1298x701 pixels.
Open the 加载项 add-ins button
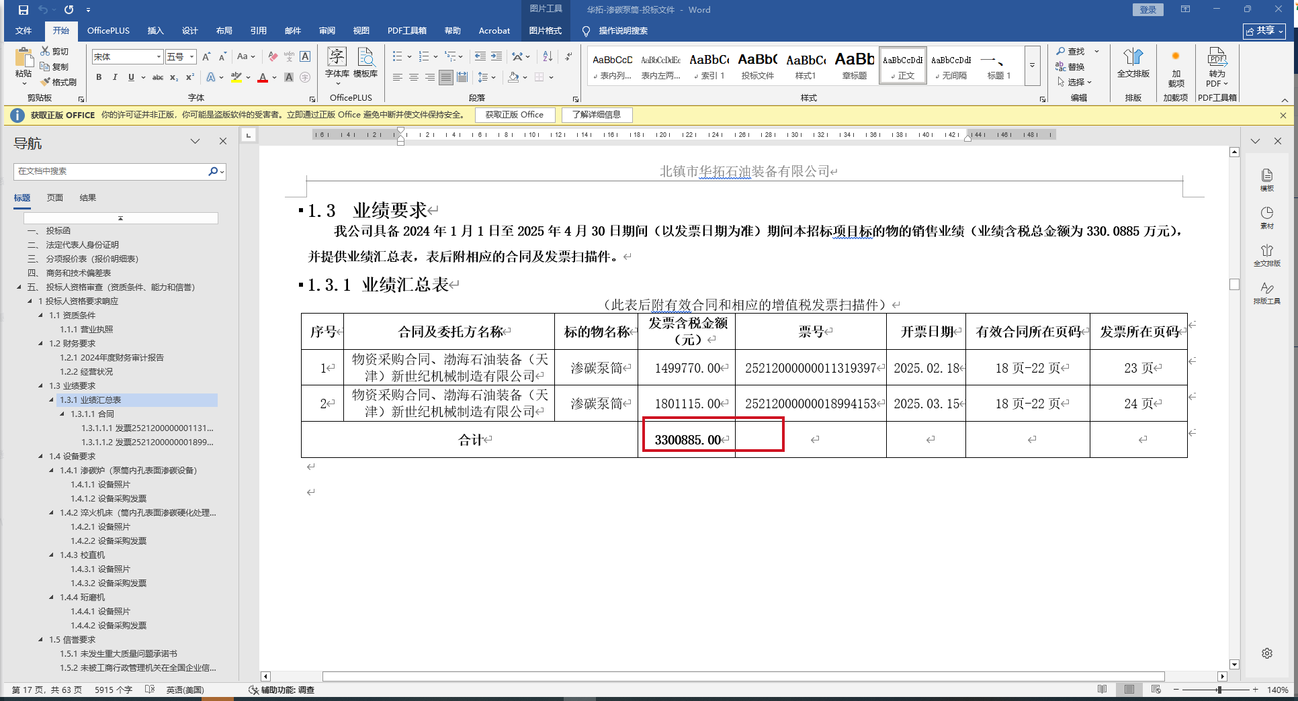coord(1176,67)
